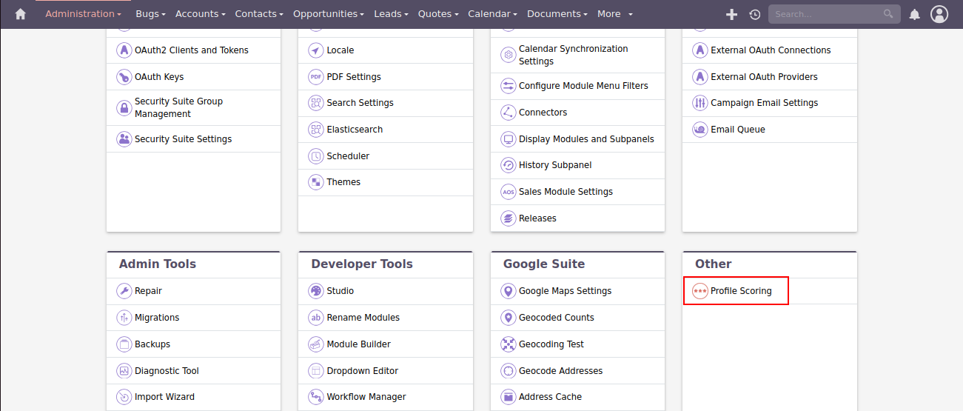Open OAuth2 Clients and Tokens link
Viewport: 963px width, 411px height.
pos(192,50)
